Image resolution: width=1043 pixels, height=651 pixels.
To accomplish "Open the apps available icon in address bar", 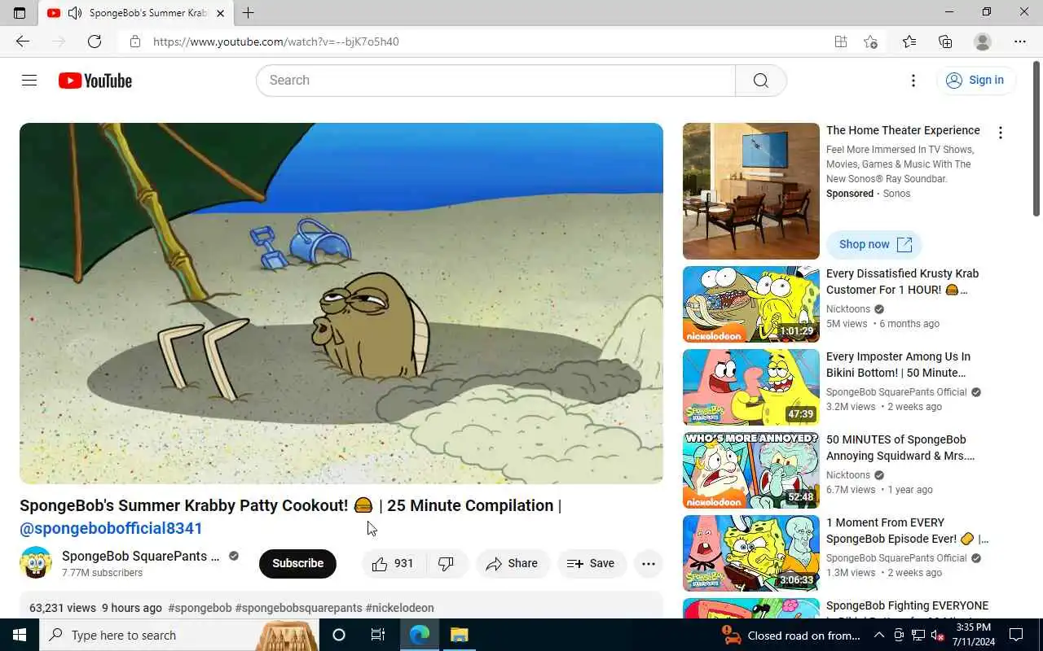I will coord(841,42).
